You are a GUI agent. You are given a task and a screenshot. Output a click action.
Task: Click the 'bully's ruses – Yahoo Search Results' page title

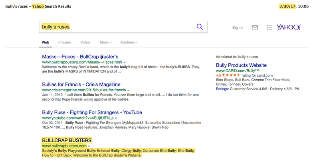(x=38, y=6)
